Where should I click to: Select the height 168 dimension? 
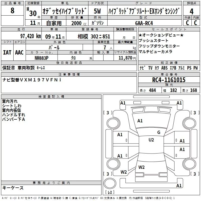tap(193, 90)
